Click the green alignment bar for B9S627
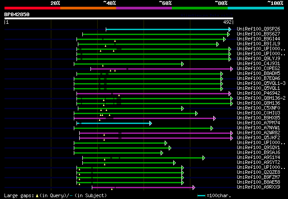Image resolution: width=288 pixels, height=199 pixels. pyautogui.click(x=155, y=34)
